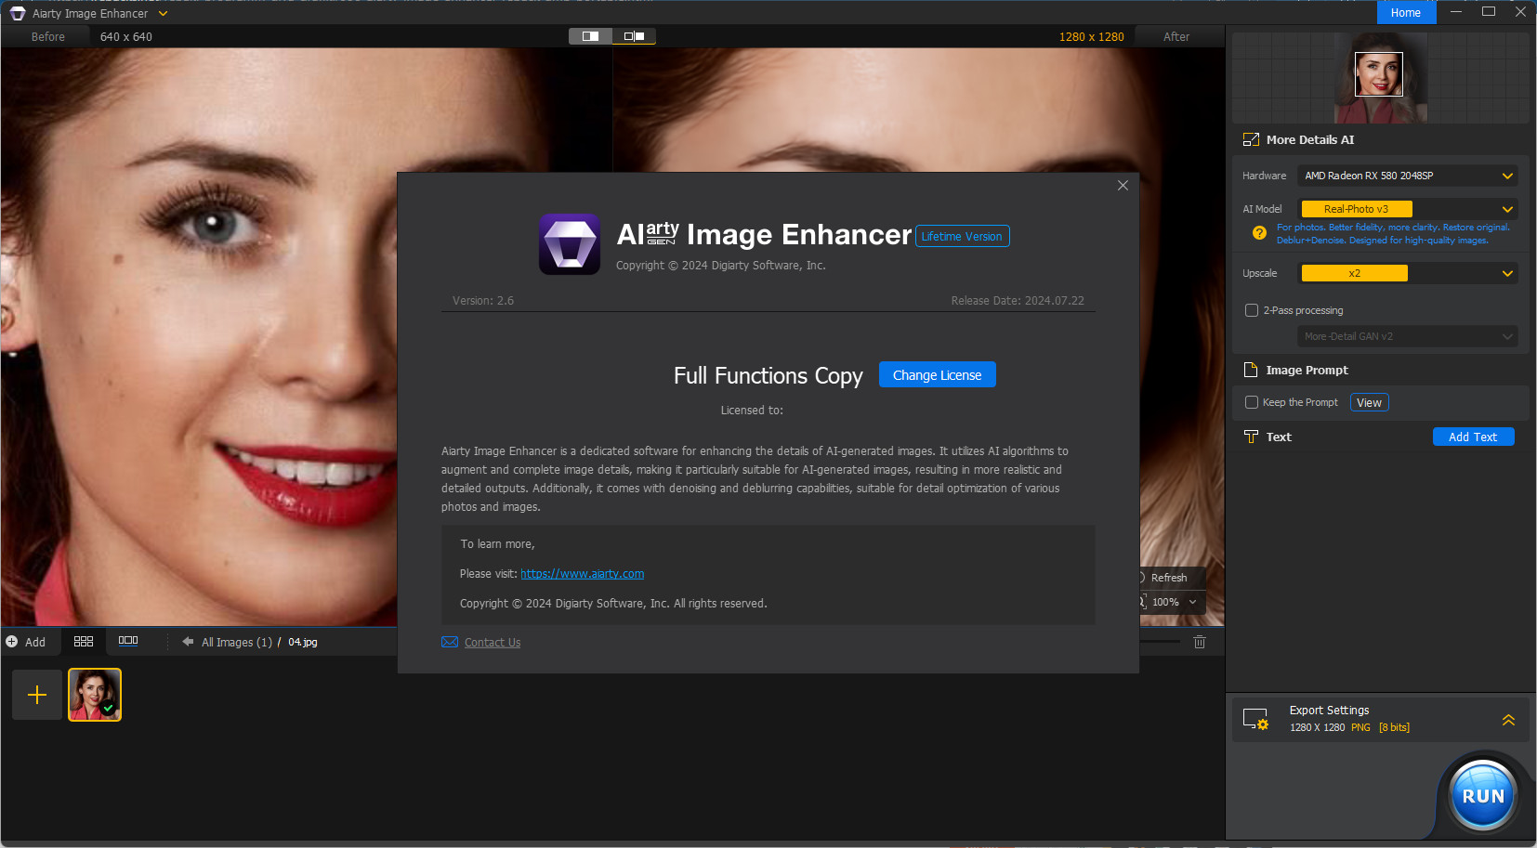The height and width of the screenshot is (848, 1537).
Task: Switch to single-view comparison mode icon
Action: point(591,36)
